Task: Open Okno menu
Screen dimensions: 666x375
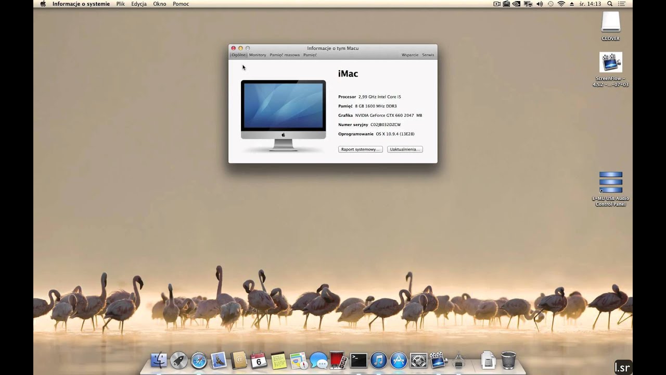Action: tap(160, 4)
